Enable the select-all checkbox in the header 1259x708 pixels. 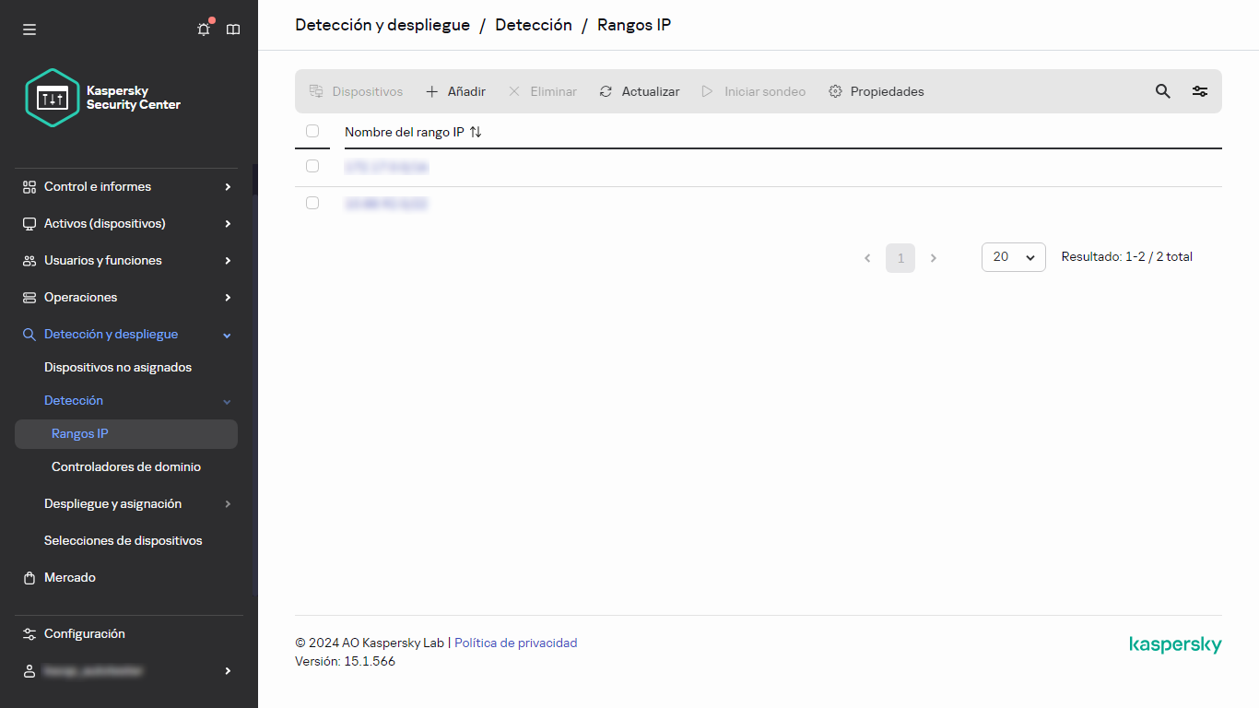coord(312,131)
